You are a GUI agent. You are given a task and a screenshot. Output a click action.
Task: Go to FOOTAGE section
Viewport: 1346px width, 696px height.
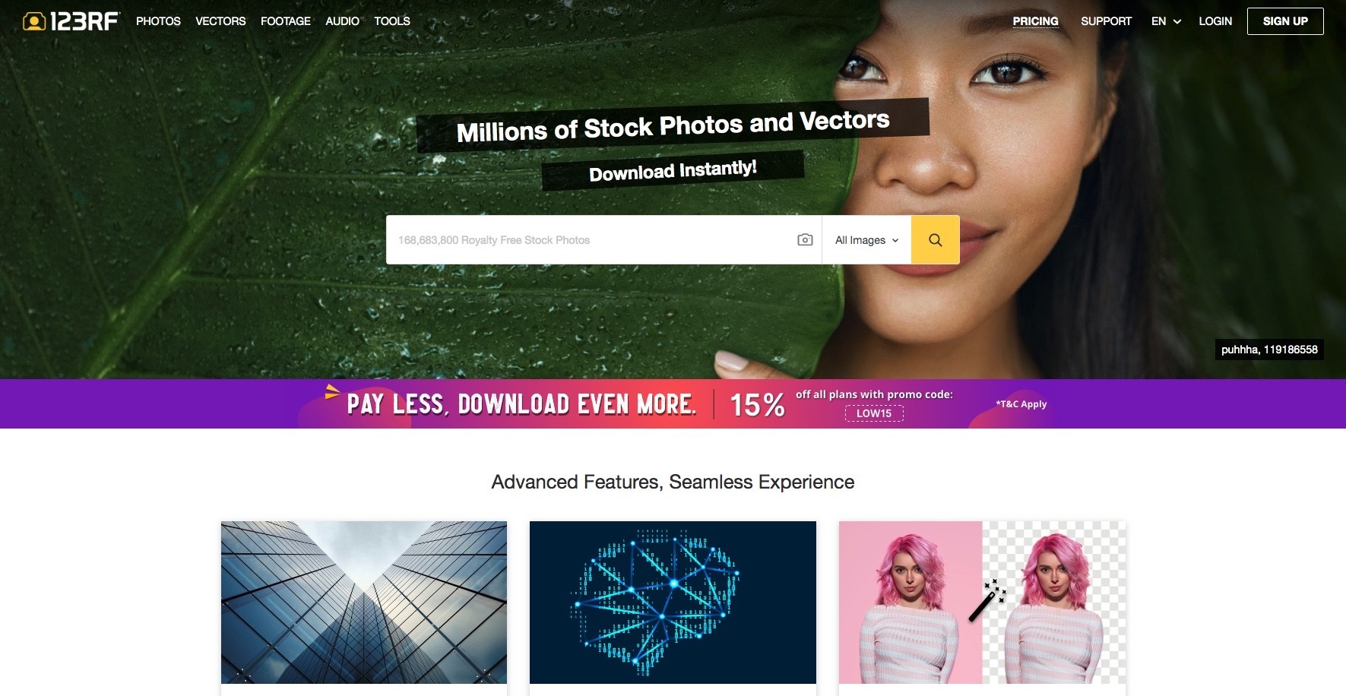point(286,21)
